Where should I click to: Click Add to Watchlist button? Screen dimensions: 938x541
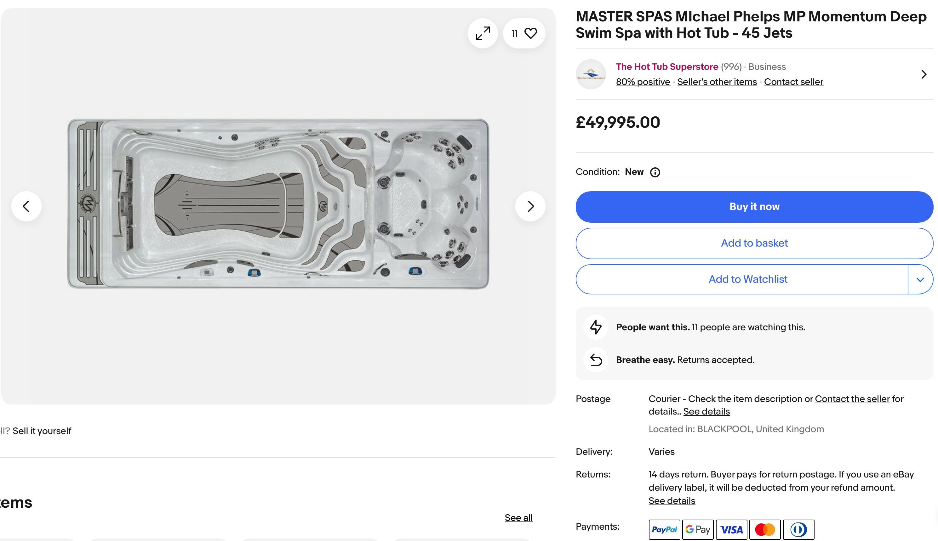(742, 279)
